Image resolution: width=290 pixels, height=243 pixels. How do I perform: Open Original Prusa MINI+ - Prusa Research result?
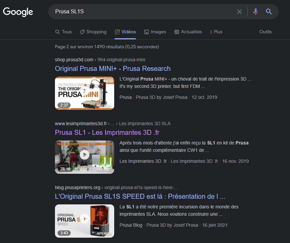tap(113, 69)
